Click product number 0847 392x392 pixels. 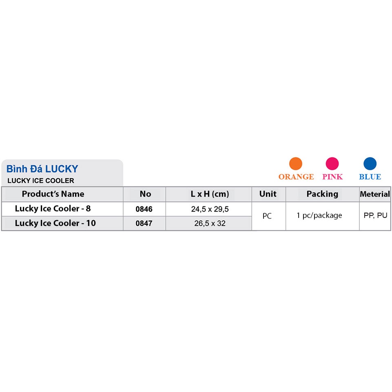click(x=144, y=224)
